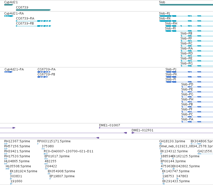
Task: Click the Slob-PH protein label
Action: click(x=187, y=99)
